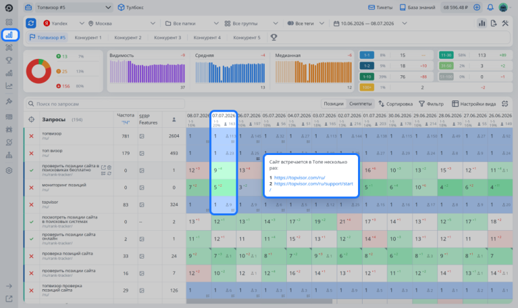Open the Тулбокс cube icon
Viewport: 518px width, 308px height.
(121, 7)
